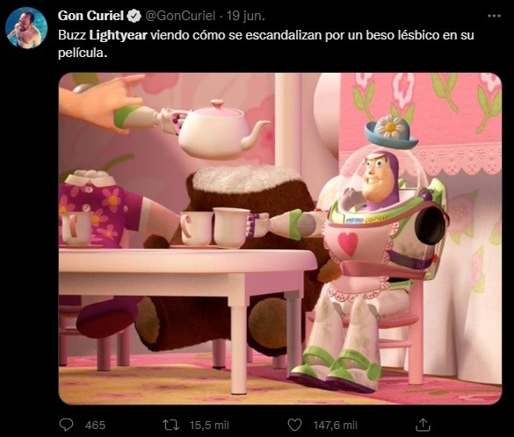This screenshot has height=437, width=514.
Task: Click the bold Lightyear word
Action: (x=119, y=35)
